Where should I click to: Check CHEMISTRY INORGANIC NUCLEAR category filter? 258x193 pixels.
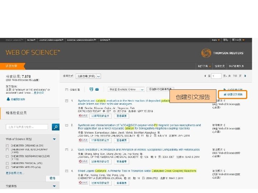tap(7, 157)
